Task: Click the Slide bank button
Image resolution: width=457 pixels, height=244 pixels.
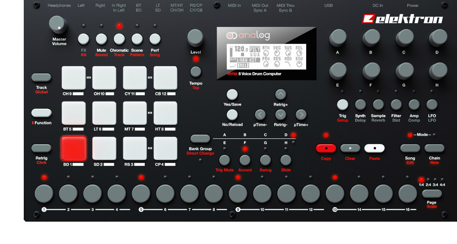Action: 286,160
